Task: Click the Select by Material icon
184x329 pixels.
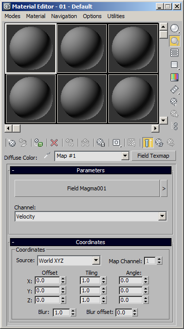Action: point(174,114)
